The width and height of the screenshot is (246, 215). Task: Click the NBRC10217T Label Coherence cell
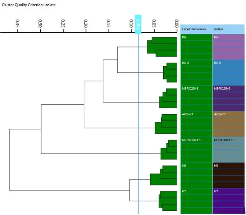[196, 150]
